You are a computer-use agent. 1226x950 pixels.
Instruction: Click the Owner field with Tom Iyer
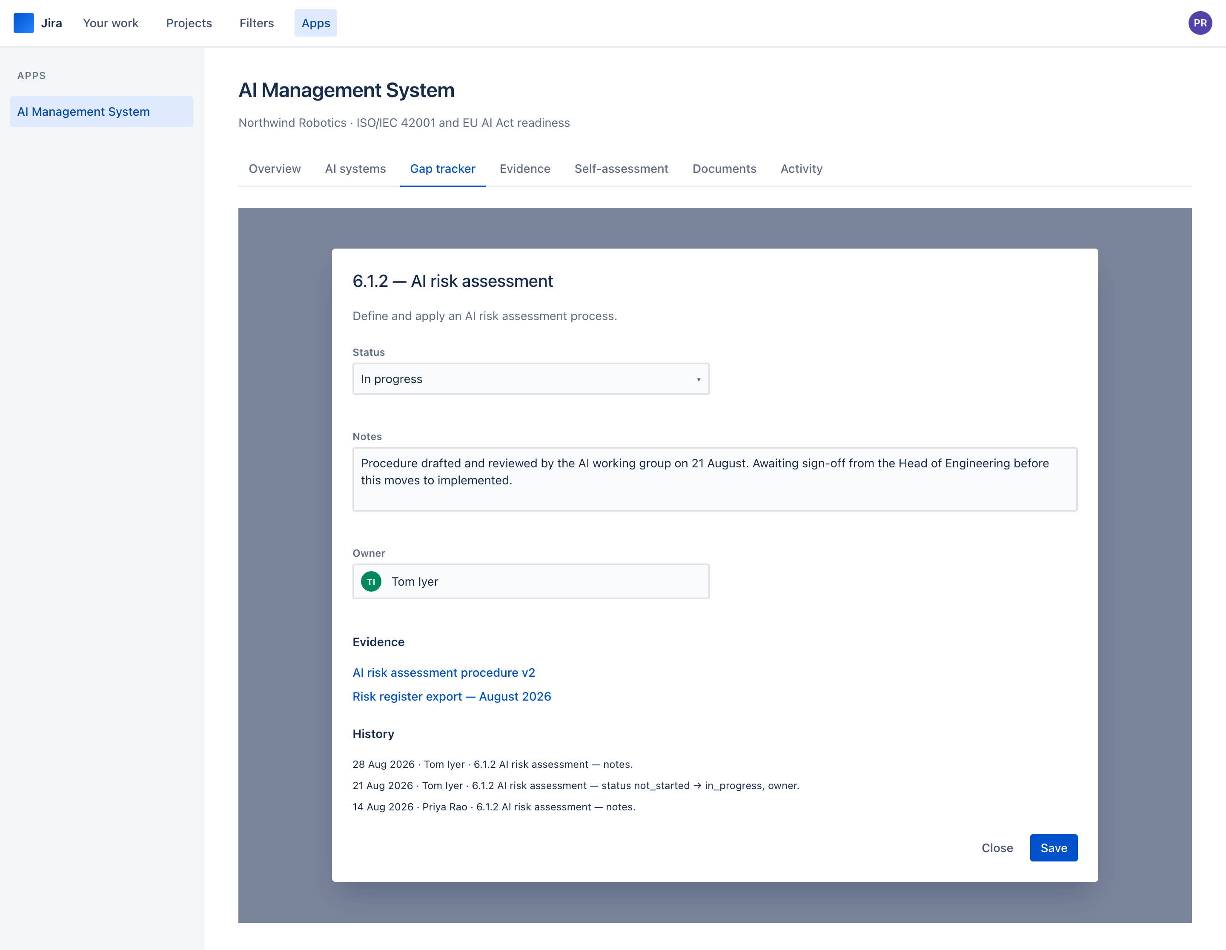click(530, 581)
